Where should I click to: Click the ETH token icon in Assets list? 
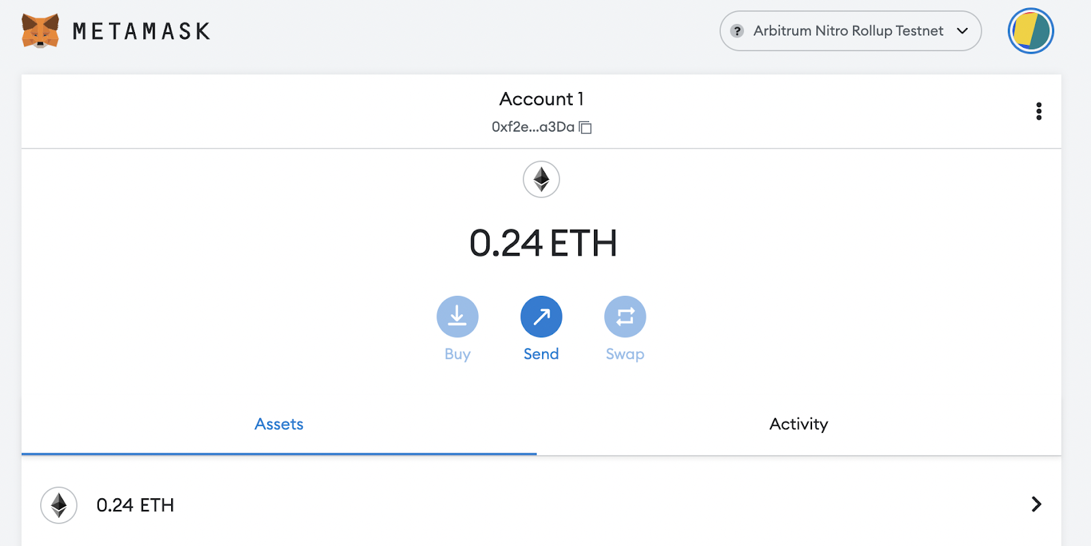click(59, 505)
